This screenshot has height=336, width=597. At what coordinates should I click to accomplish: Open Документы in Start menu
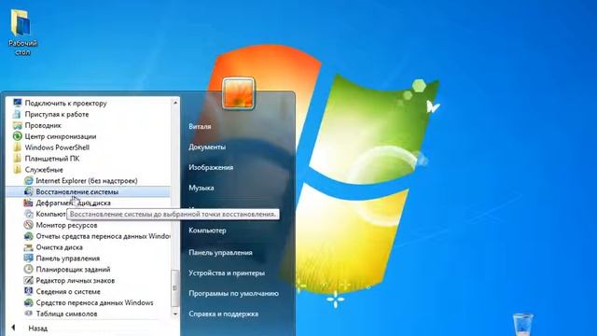click(207, 147)
